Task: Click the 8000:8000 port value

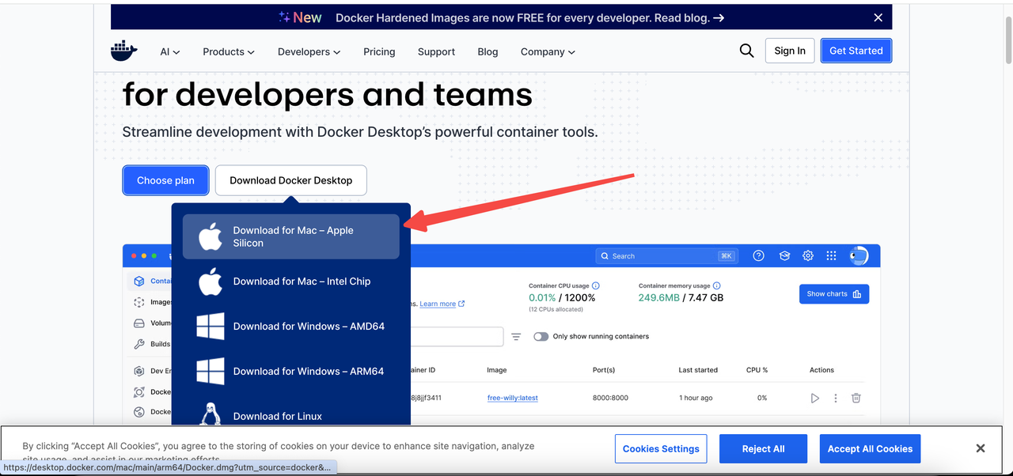Action: (610, 398)
